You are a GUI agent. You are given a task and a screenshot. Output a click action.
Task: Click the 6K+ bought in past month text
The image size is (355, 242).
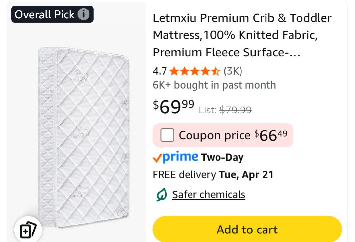click(214, 85)
